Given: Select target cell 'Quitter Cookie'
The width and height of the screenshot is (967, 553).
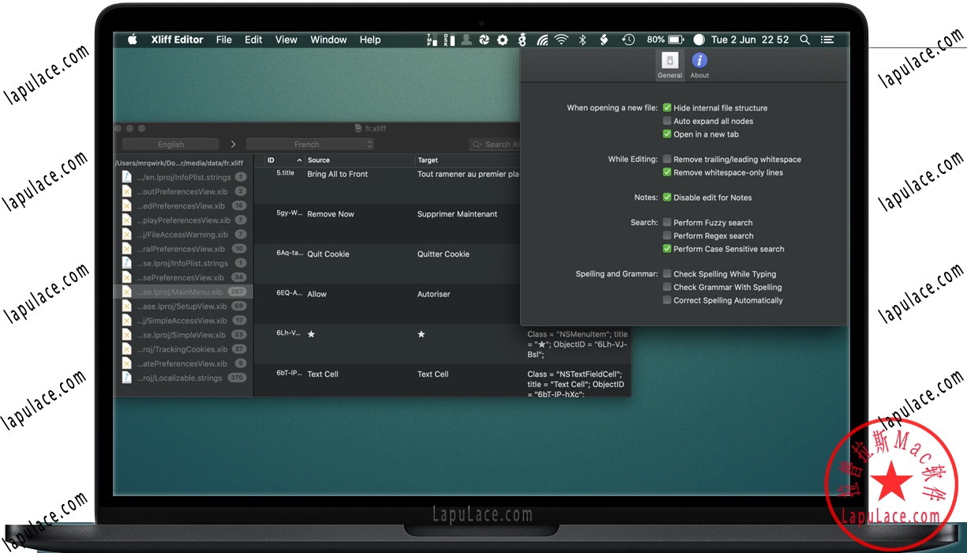Looking at the screenshot, I should [x=444, y=254].
